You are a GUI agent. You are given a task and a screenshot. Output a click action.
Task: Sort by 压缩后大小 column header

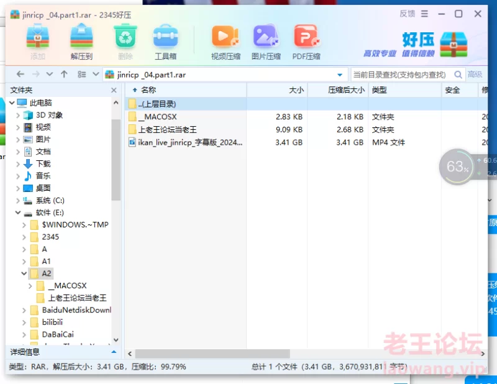tap(338, 90)
